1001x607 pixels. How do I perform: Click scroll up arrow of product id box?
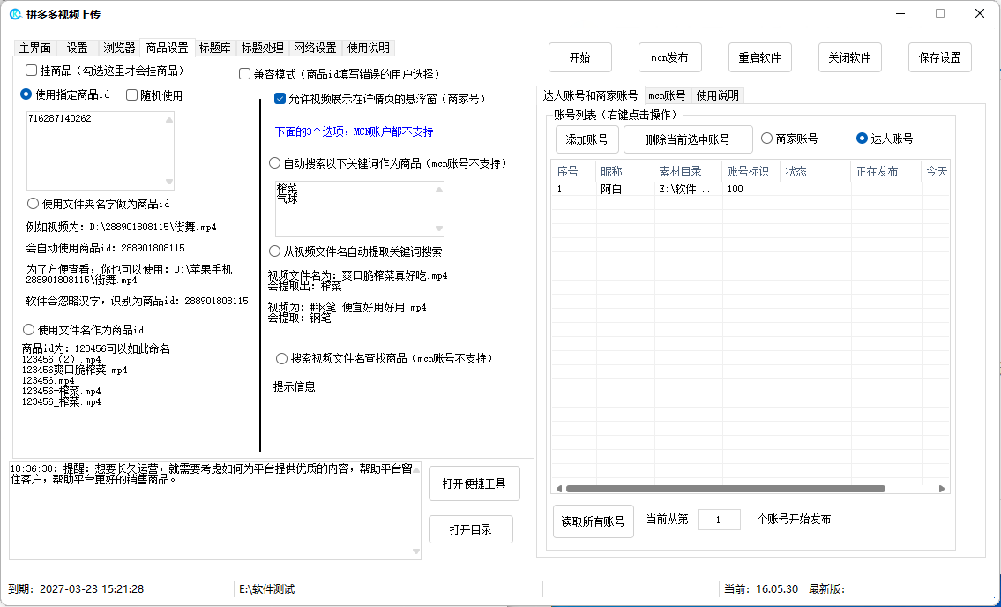169,119
